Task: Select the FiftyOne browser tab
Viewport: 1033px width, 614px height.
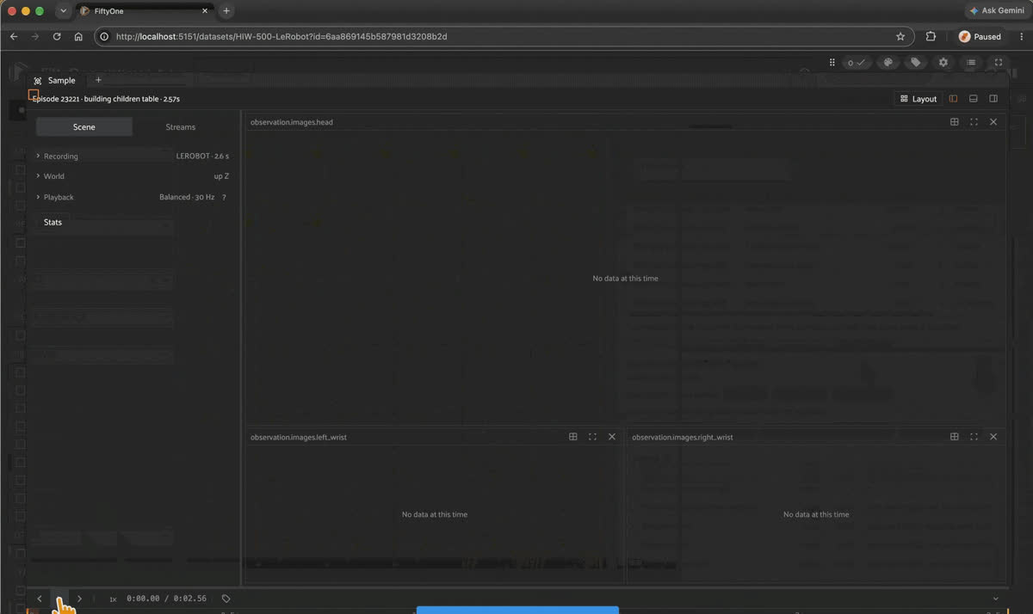Action: click(144, 11)
